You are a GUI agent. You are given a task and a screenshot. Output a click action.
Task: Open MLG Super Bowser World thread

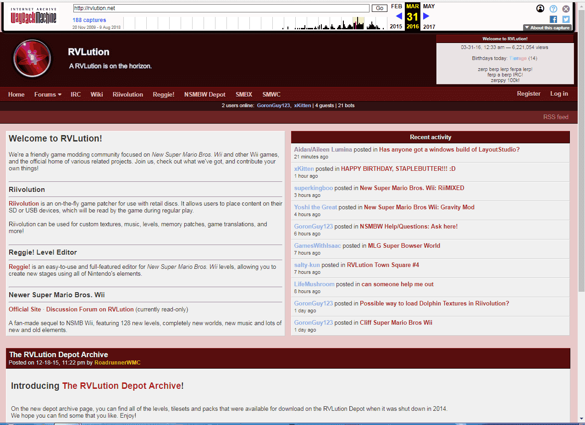coord(404,245)
